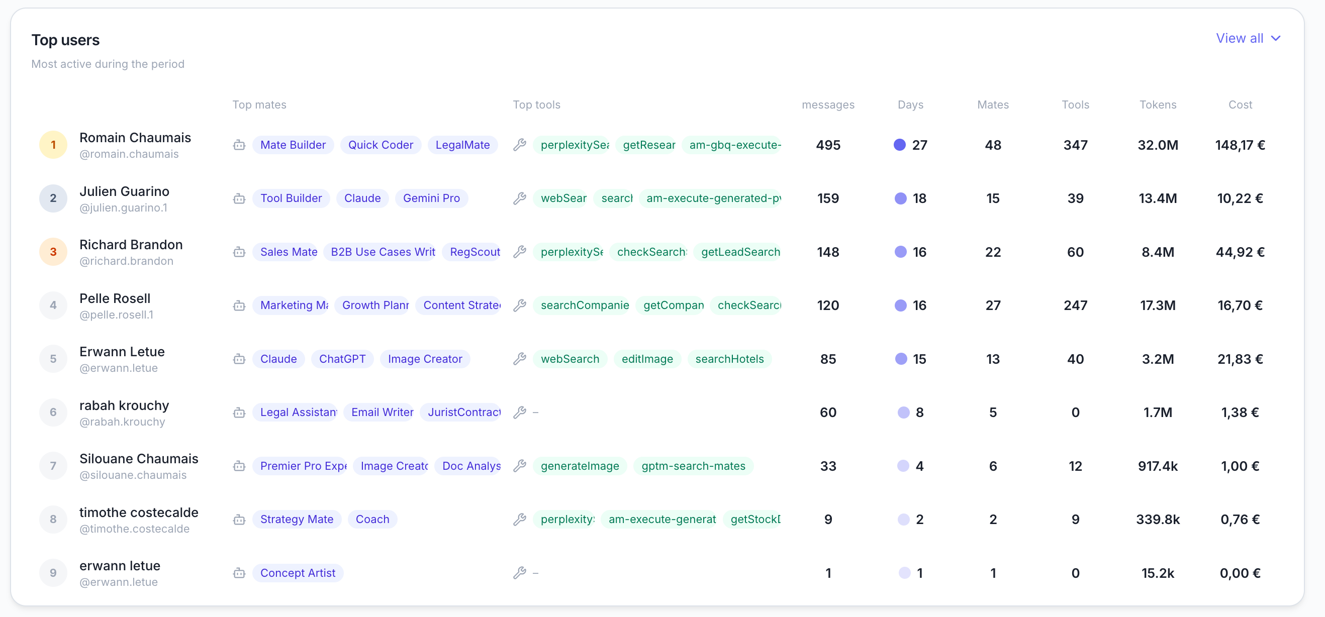Click the tools wrench icon in rank 9 row
1325x617 pixels.
tap(520, 573)
